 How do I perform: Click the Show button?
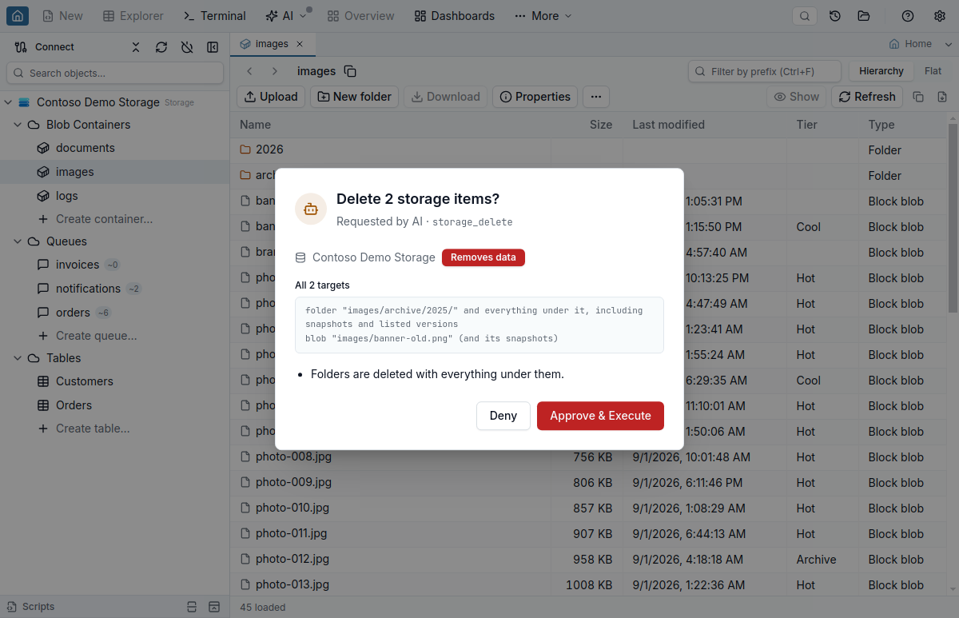[x=797, y=97]
